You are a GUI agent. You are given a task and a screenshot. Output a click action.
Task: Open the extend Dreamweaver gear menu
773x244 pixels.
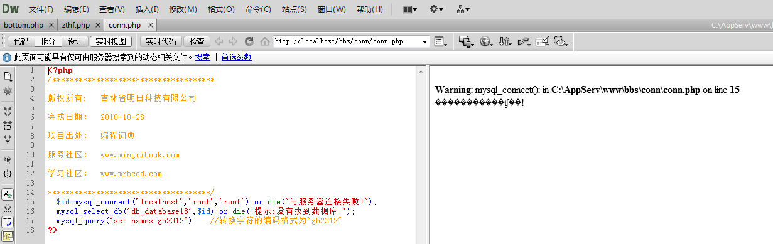pyautogui.click(x=436, y=9)
